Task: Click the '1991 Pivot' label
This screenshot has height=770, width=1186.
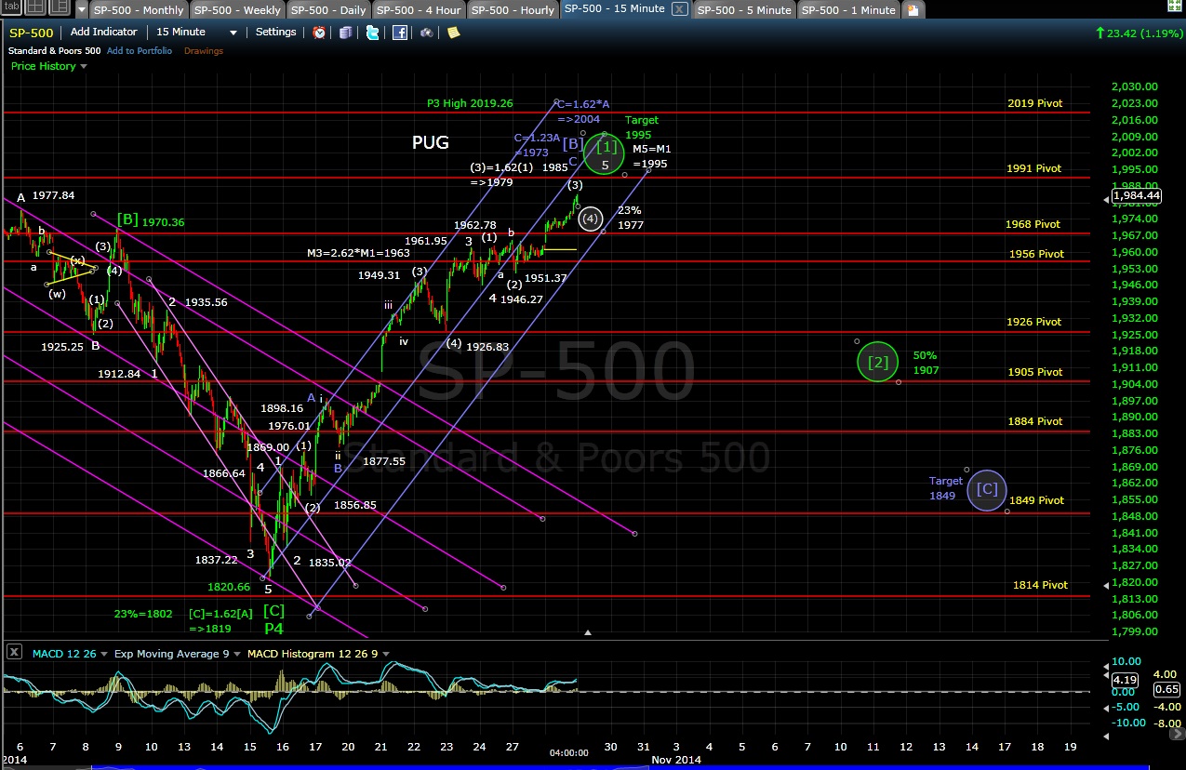Action: tap(1033, 168)
